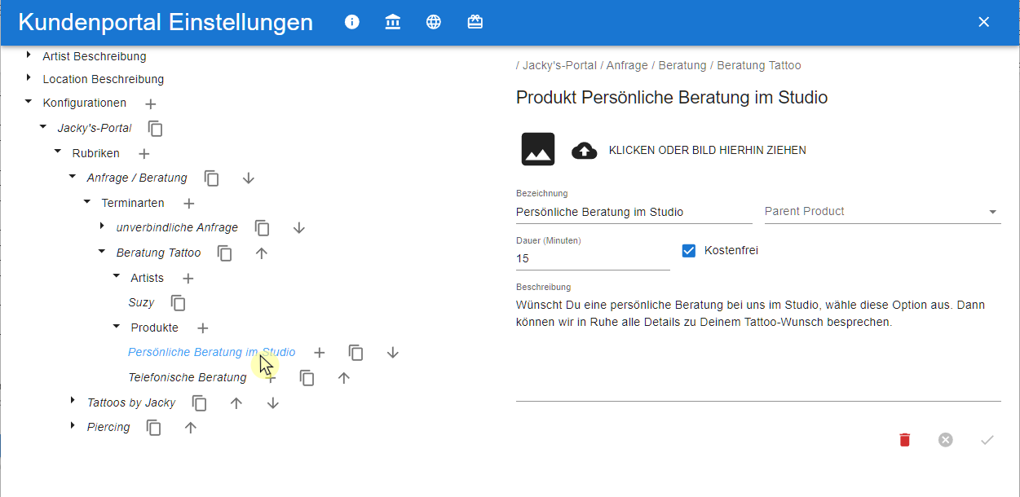Duplicate the Anfrage / Beratung rubric

[x=211, y=178]
